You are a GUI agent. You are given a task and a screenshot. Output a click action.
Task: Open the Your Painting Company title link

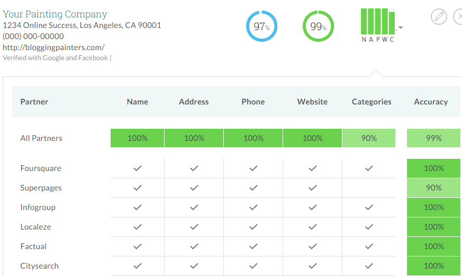[x=55, y=14]
